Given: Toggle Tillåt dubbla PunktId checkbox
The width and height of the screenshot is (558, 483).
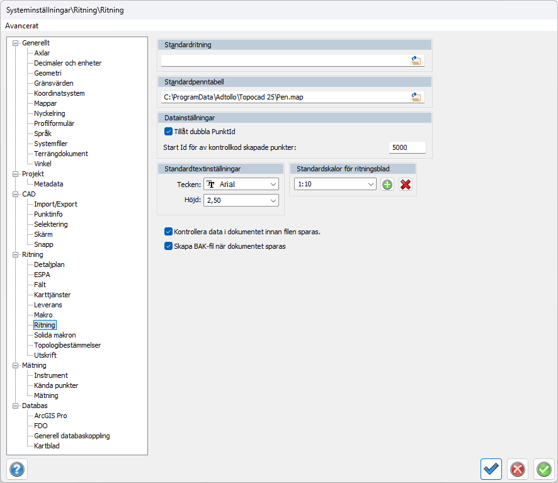Looking at the screenshot, I should click(x=168, y=132).
